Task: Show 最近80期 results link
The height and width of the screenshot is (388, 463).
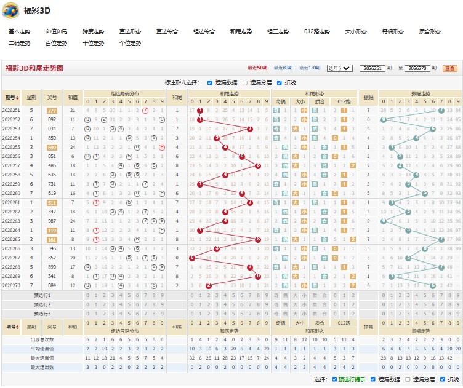Action: [x=283, y=68]
